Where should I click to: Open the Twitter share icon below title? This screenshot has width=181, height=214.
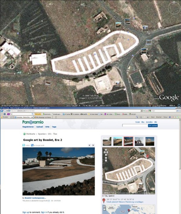[x=24, y=145]
